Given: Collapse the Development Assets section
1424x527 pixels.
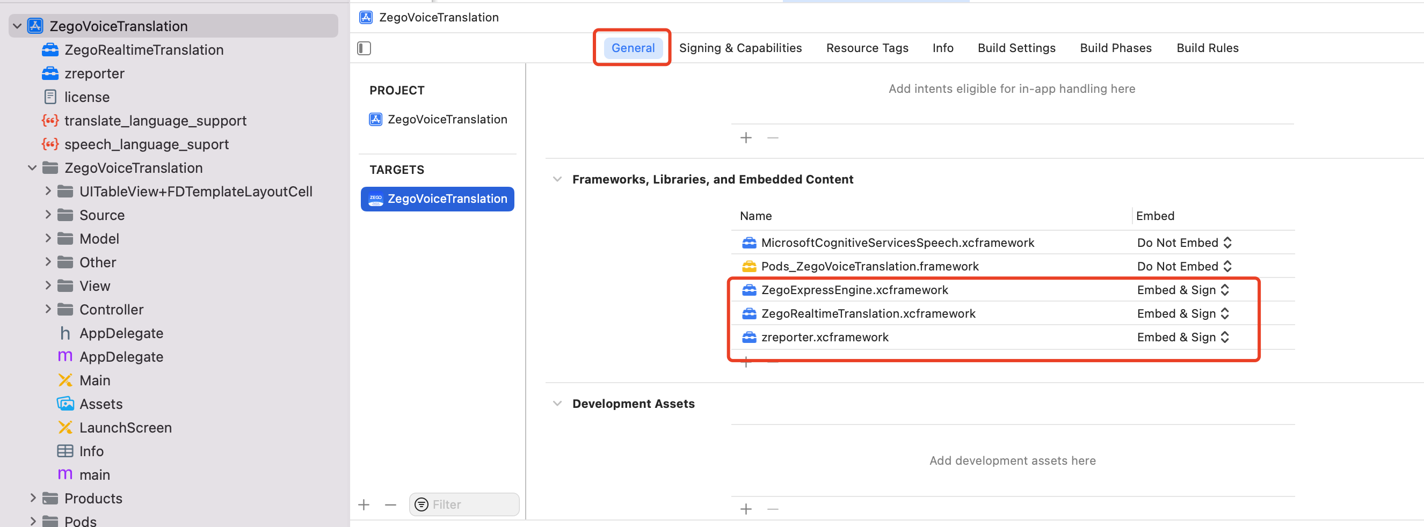Looking at the screenshot, I should pos(557,403).
